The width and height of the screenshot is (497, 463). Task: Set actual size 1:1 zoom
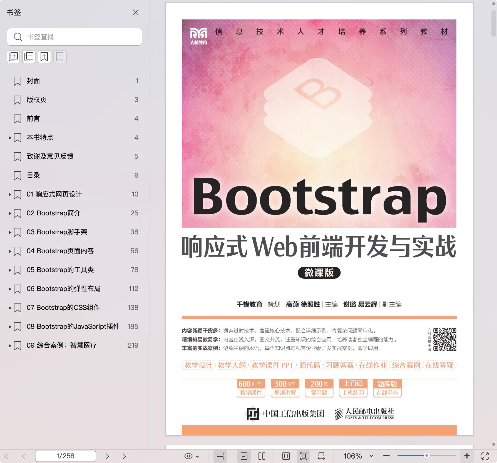286,456
